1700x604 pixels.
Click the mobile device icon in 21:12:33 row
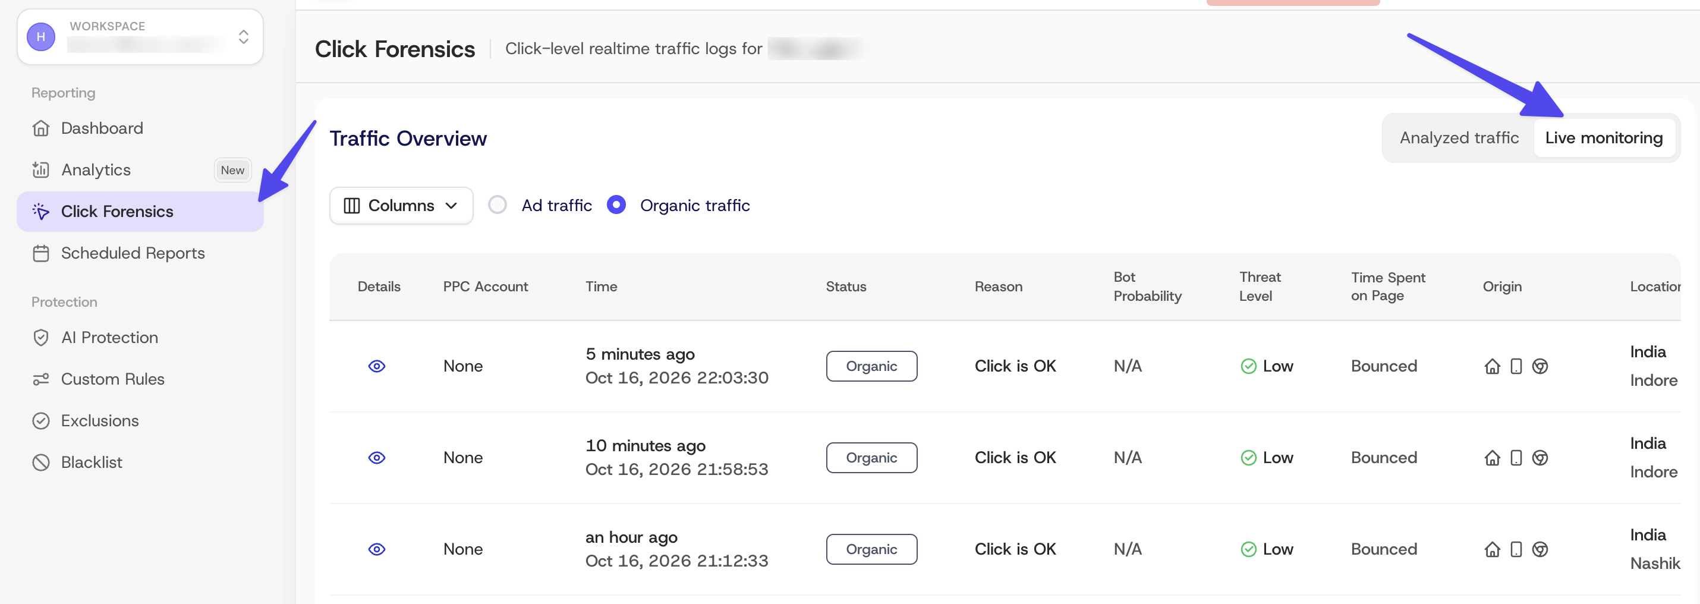point(1516,549)
